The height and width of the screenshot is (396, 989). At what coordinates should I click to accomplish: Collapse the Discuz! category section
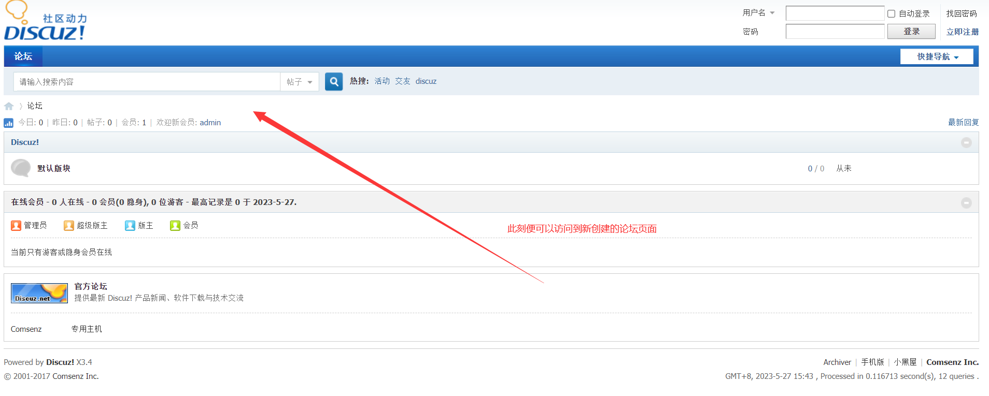[x=966, y=142]
